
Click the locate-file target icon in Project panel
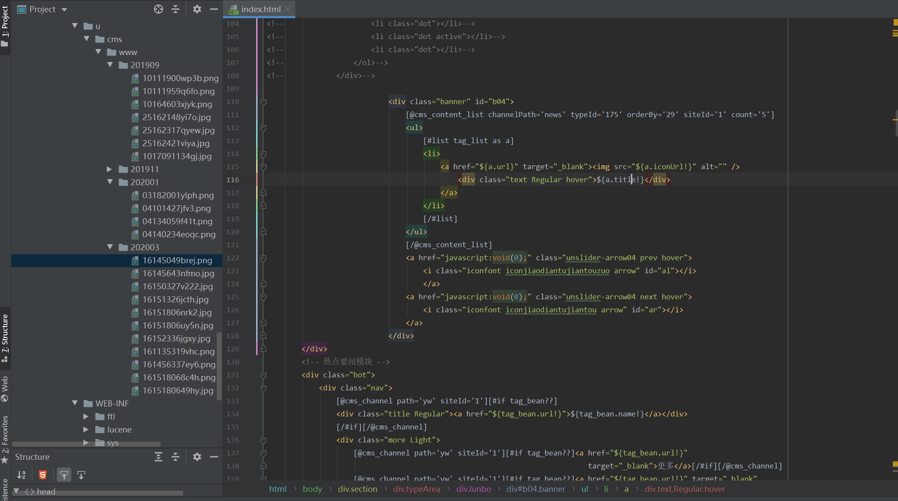point(158,9)
